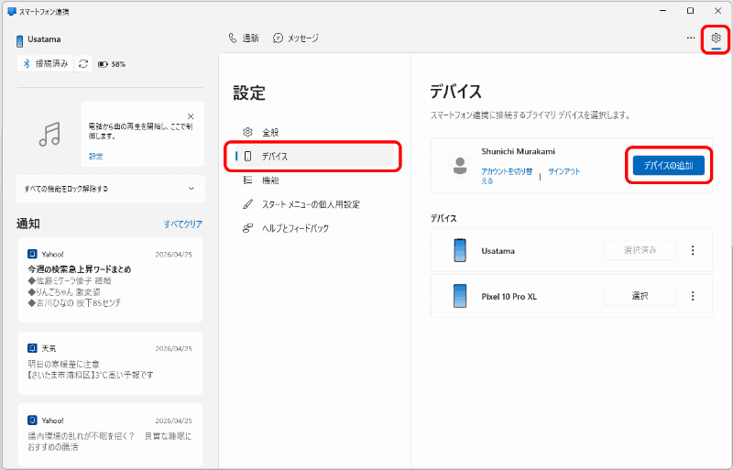Screen dimensions: 733x470
Task: Click the phone handset icon in 通話 tab
Action: pyautogui.click(x=233, y=38)
